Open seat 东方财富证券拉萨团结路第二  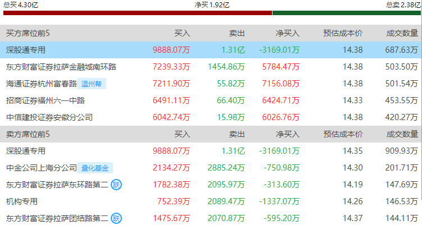coord(57,218)
